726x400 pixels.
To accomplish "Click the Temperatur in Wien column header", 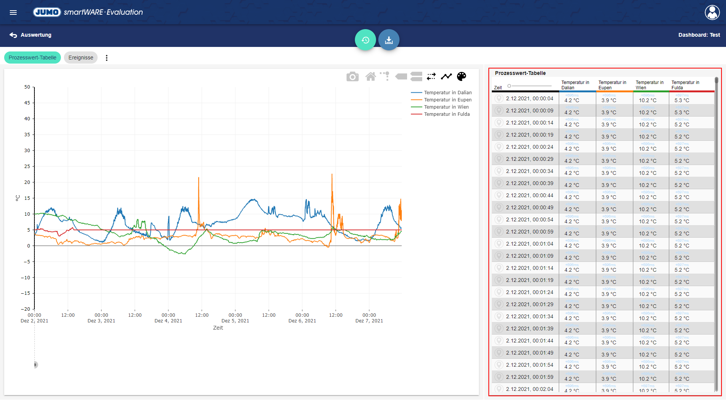I will click(649, 85).
